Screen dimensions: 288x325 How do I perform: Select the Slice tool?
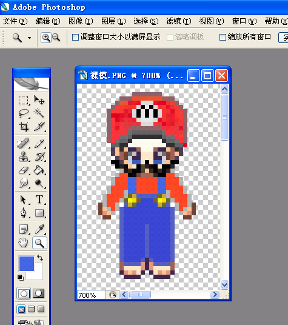39,127
